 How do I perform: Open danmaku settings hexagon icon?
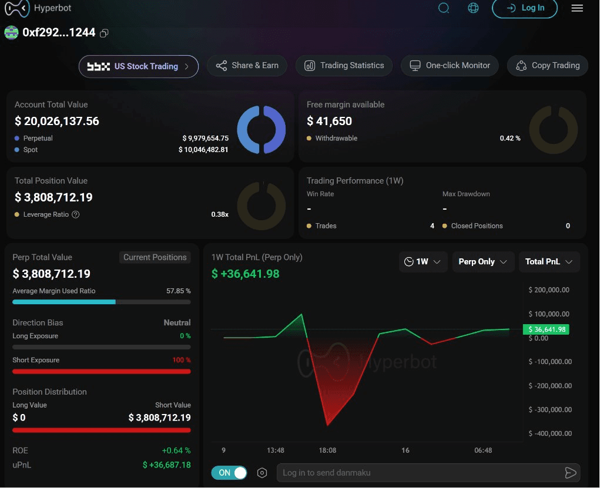262,473
